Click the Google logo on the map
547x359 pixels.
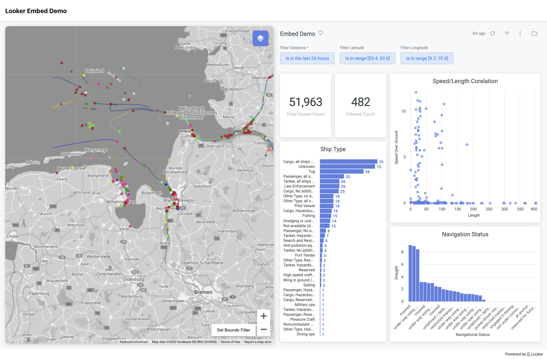tap(18, 339)
